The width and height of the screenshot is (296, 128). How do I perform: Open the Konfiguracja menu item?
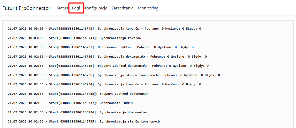pyautogui.click(x=96, y=8)
